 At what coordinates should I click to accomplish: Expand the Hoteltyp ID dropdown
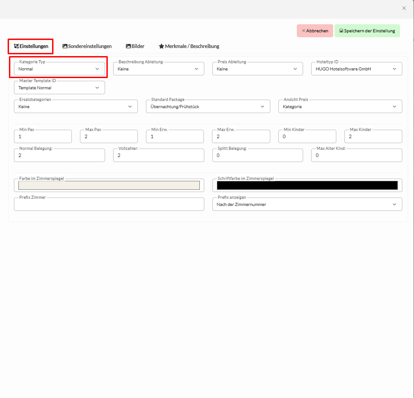click(x=356, y=69)
